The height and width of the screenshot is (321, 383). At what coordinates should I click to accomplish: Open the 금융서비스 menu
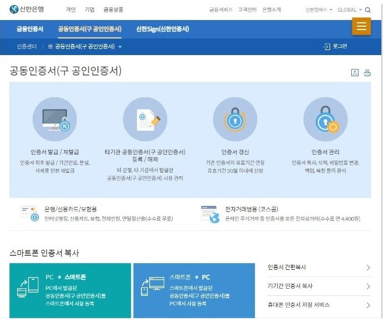pos(221,9)
